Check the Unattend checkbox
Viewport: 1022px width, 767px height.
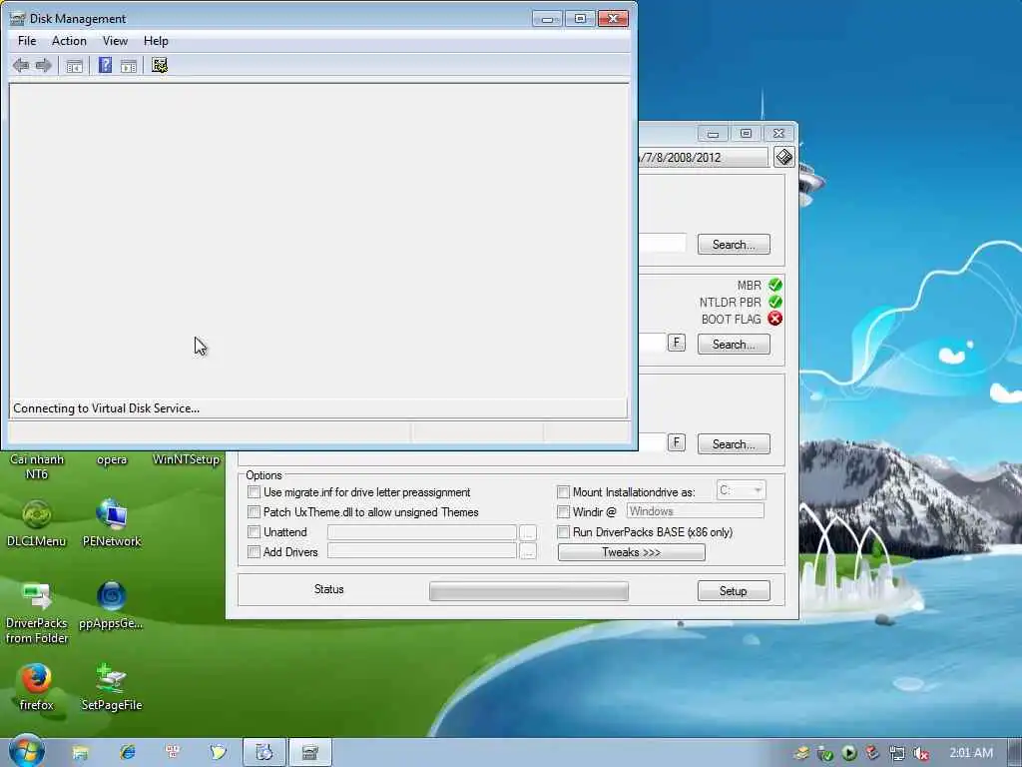click(255, 532)
